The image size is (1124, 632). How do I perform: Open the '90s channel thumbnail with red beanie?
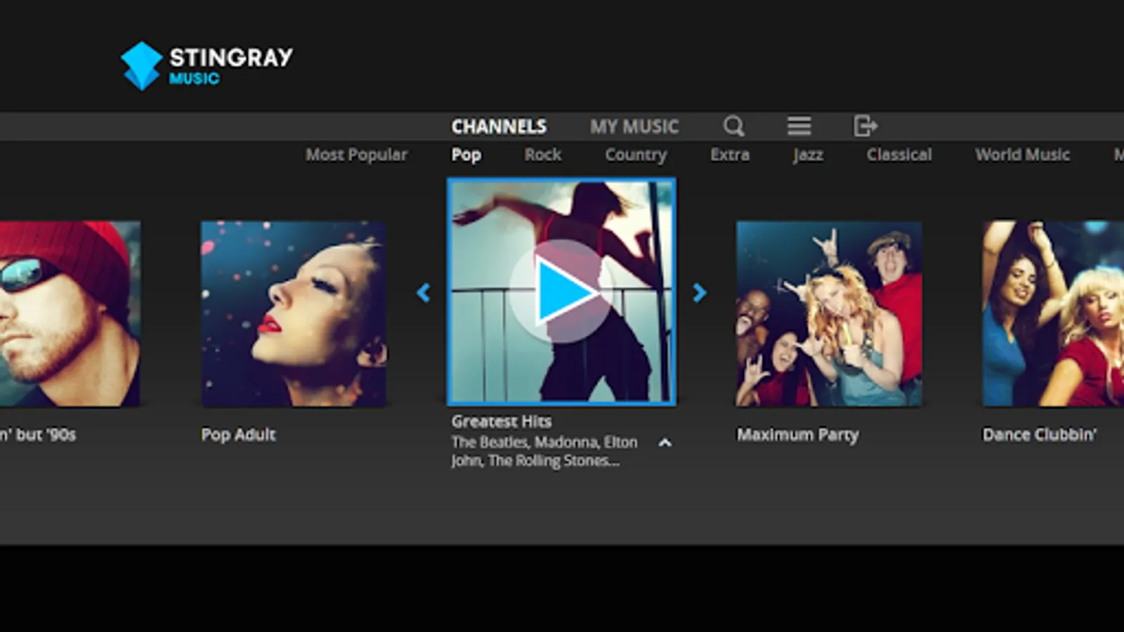click(x=70, y=314)
